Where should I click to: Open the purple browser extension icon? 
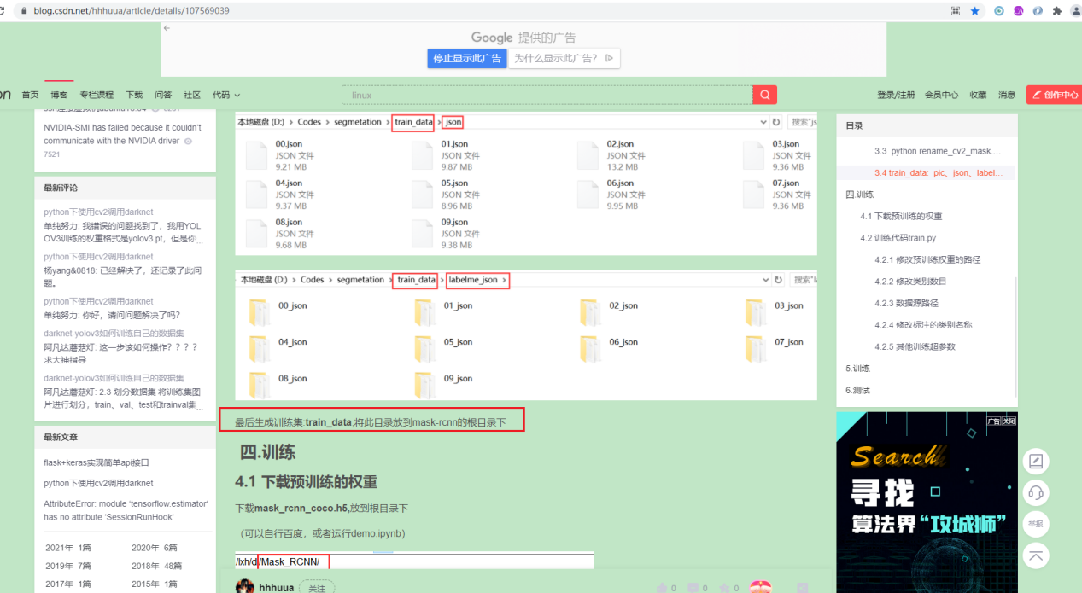(1018, 11)
